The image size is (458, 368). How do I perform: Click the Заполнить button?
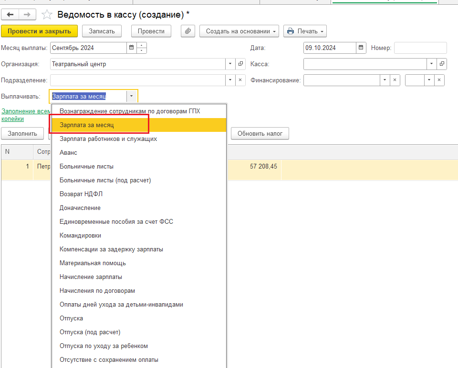point(22,133)
